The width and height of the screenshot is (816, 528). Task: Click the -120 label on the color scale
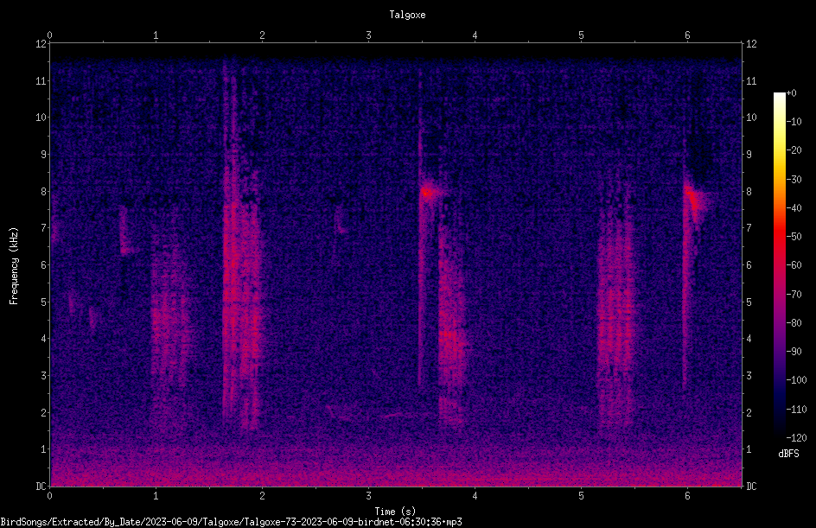coord(796,438)
